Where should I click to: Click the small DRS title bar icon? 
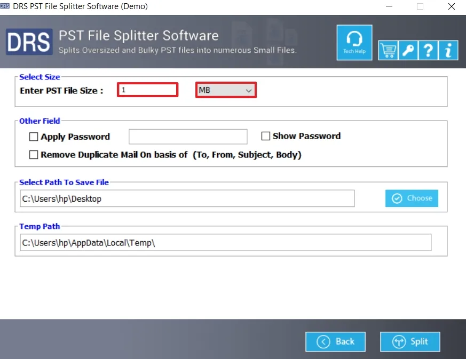coord(6,6)
